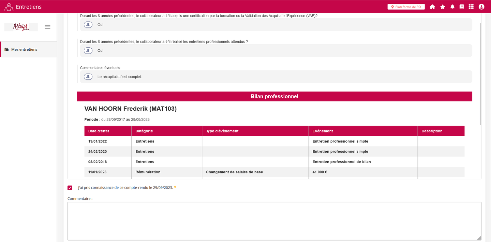This screenshot has width=491, height=242.
Task: Click the Altaÿs SIRH logo
Action: (x=21, y=27)
